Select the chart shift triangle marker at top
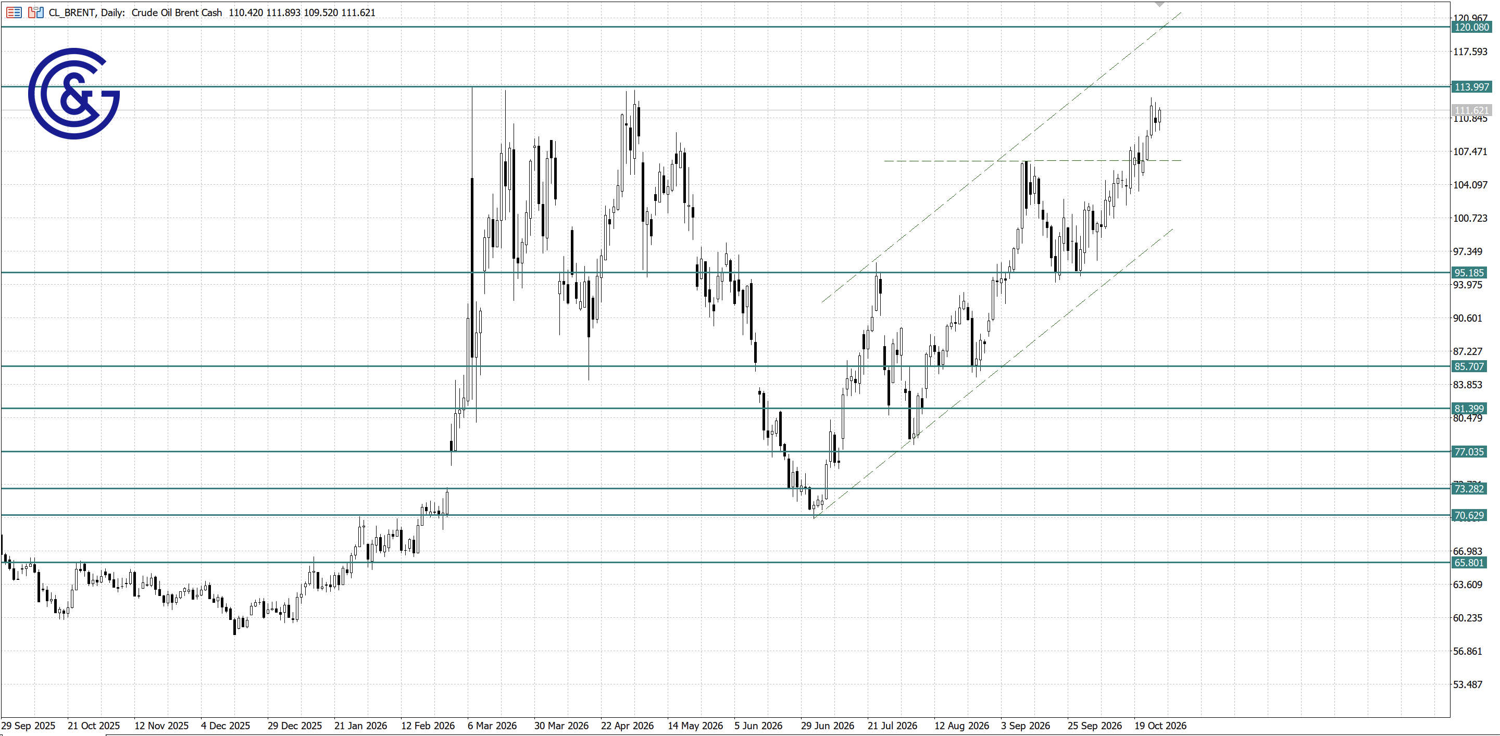1500x736 pixels. click(x=1159, y=4)
